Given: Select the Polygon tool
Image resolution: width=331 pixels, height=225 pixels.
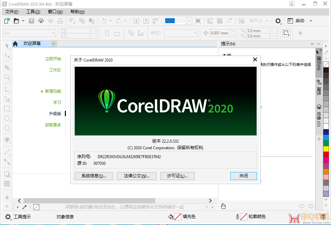Looking at the screenshot, I should 7,128.
